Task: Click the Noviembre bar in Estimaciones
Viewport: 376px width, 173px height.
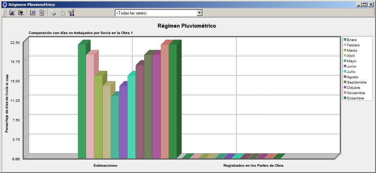Action: [x=165, y=103]
